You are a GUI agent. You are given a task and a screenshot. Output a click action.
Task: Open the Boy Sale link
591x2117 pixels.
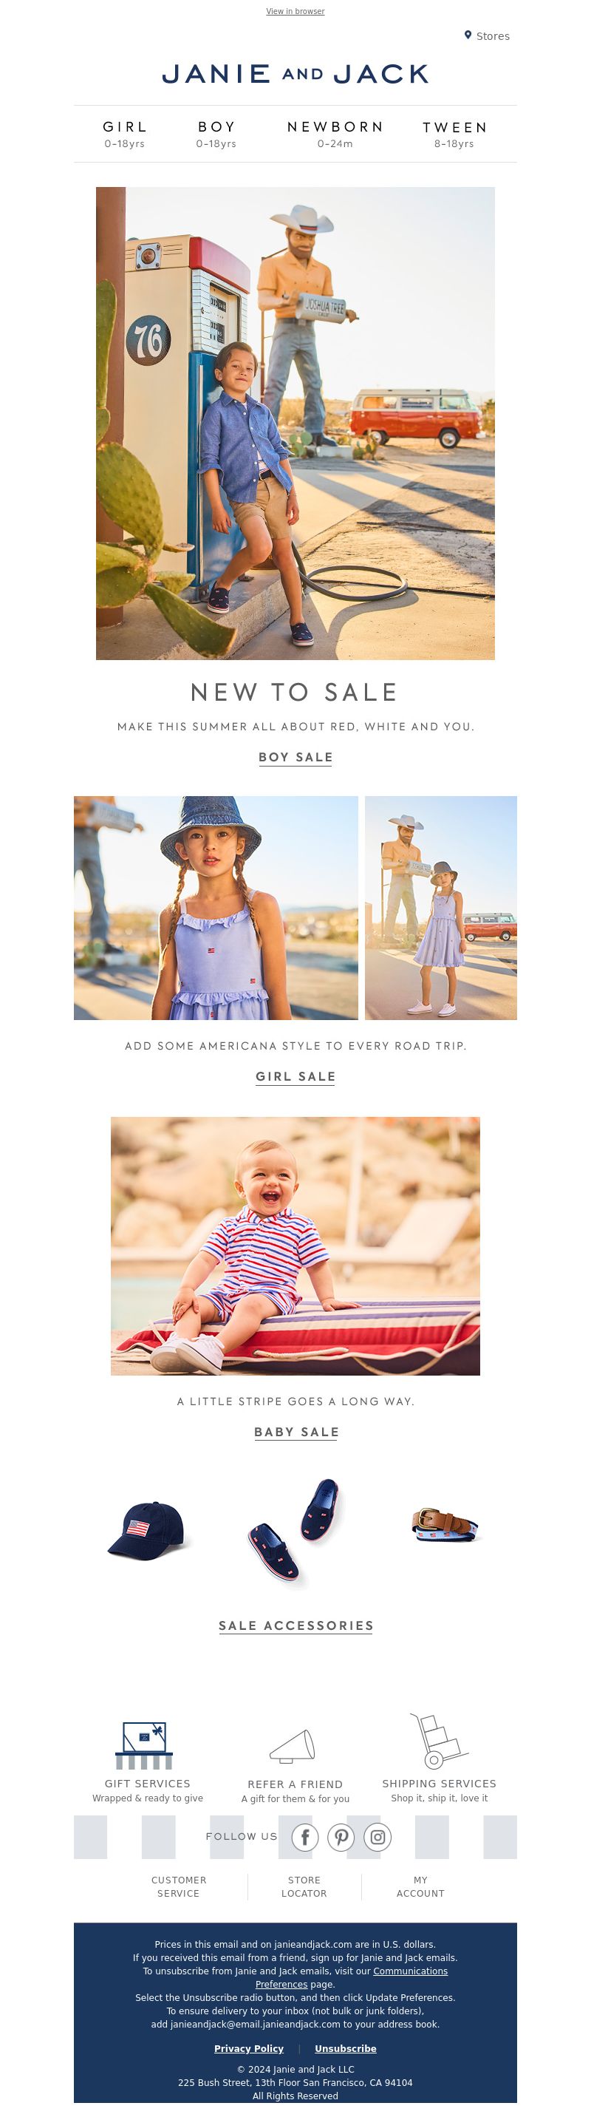[x=295, y=757]
